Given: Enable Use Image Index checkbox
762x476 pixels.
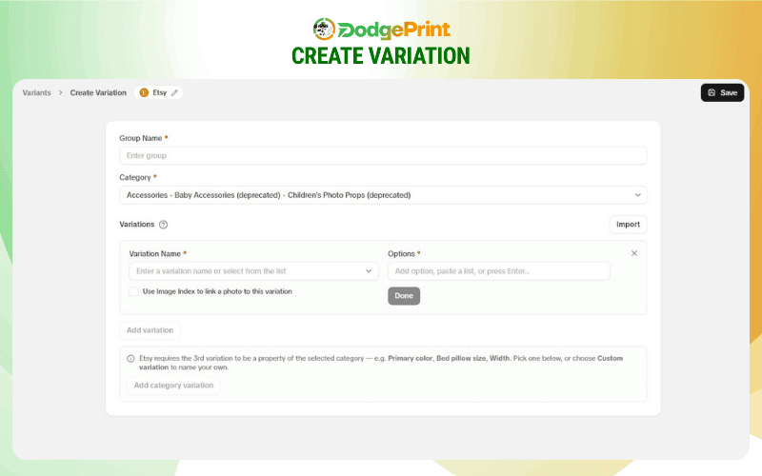Looking at the screenshot, I should (133, 291).
